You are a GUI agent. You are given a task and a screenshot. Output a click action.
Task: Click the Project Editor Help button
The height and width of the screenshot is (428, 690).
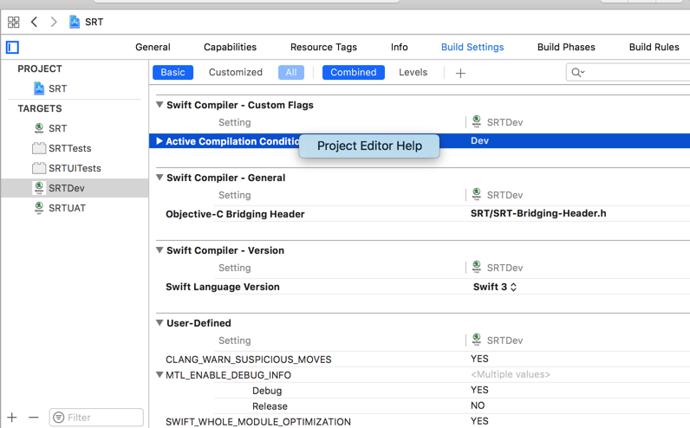pyautogui.click(x=369, y=146)
